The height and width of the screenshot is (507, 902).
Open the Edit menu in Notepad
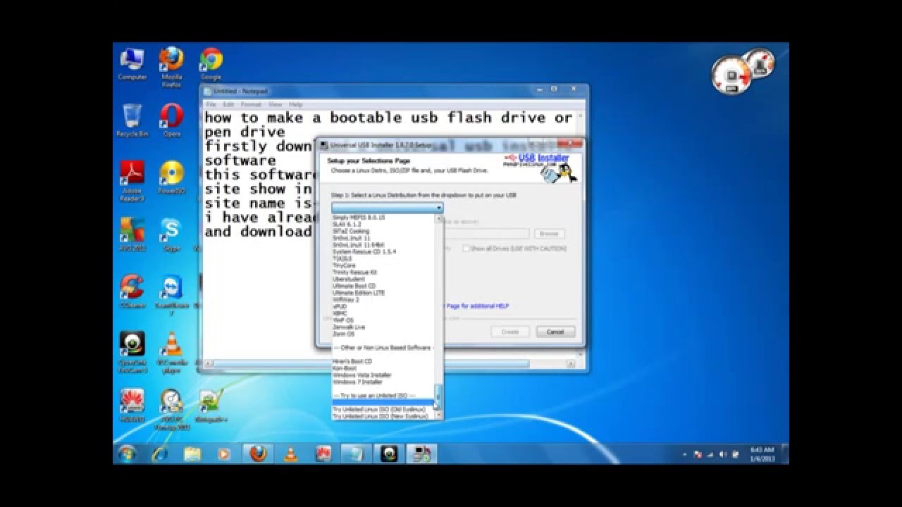228,104
